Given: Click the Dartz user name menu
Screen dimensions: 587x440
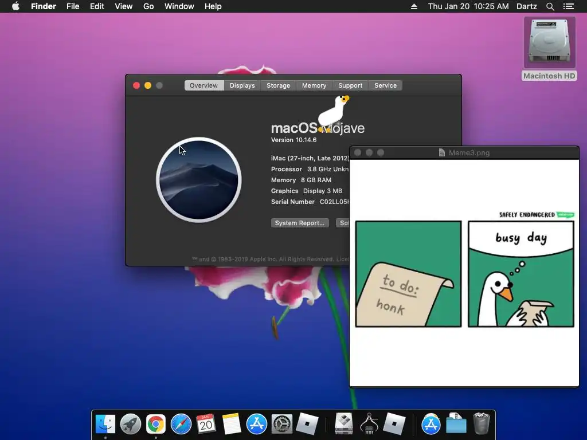Looking at the screenshot, I should click(527, 6).
